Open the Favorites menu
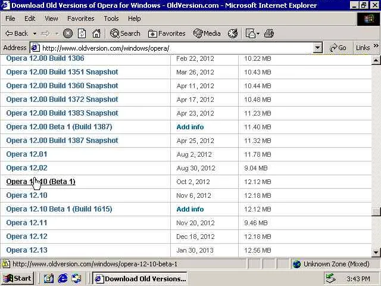The width and height of the screenshot is (381, 286). [x=81, y=18]
